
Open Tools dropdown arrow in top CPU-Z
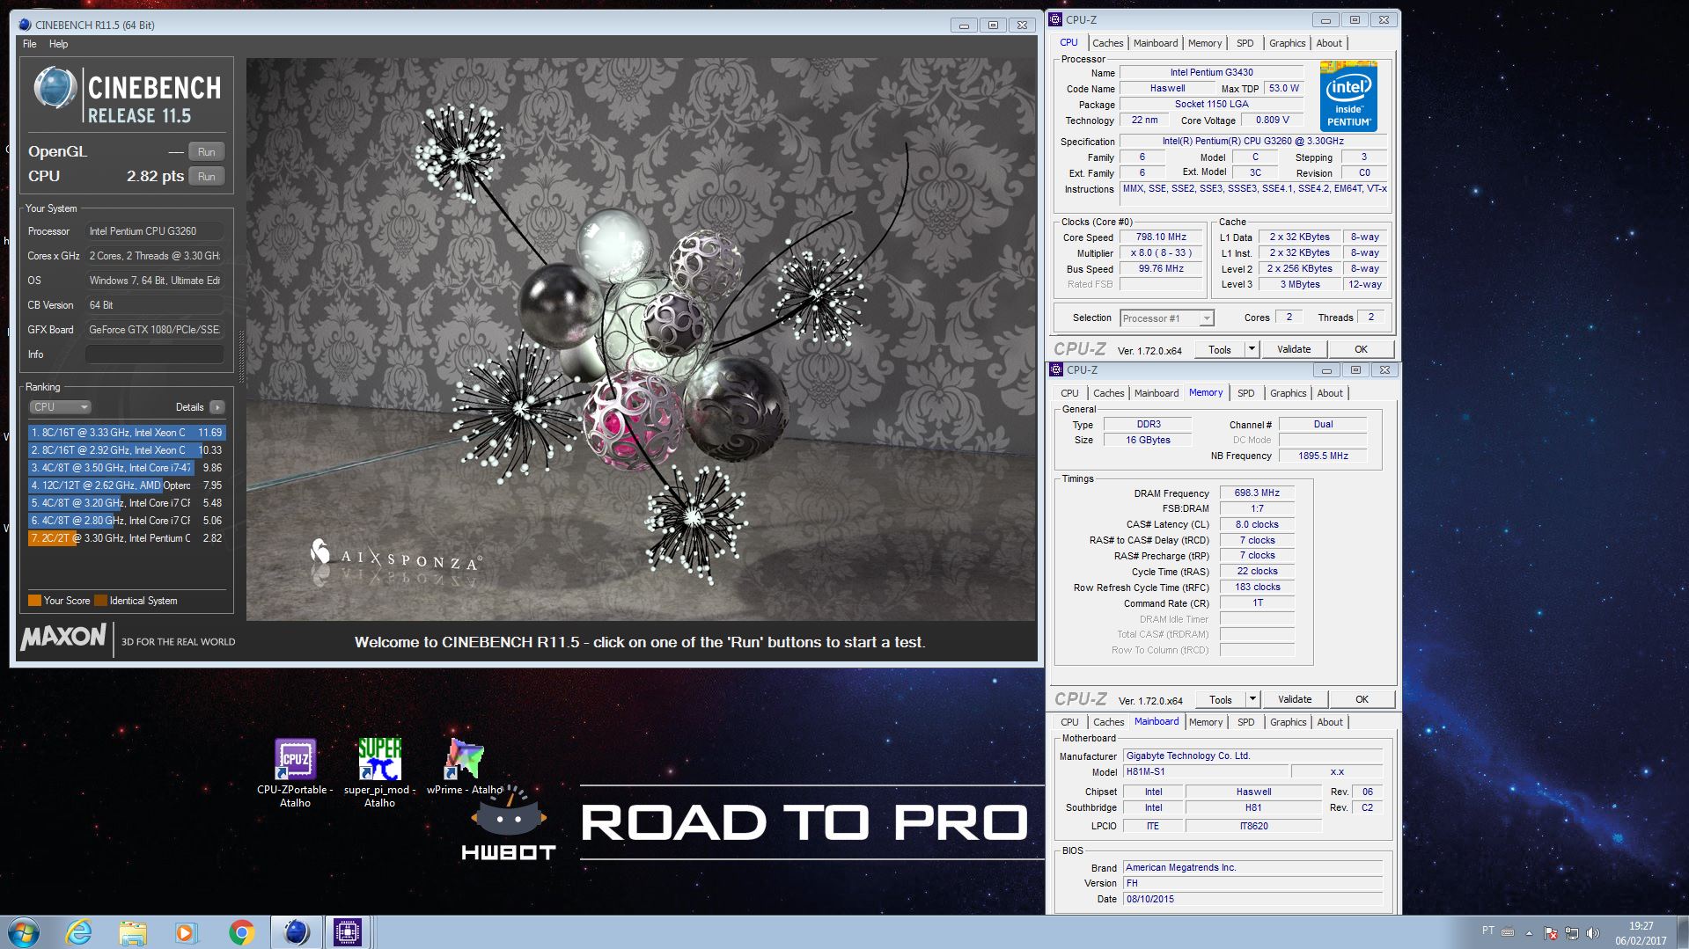tap(1252, 349)
